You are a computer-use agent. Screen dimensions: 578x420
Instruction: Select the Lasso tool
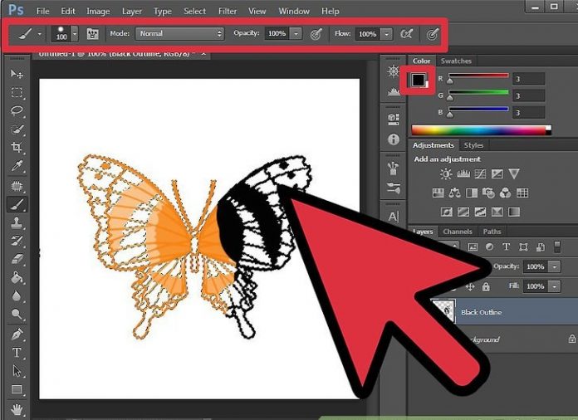point(17,110)
